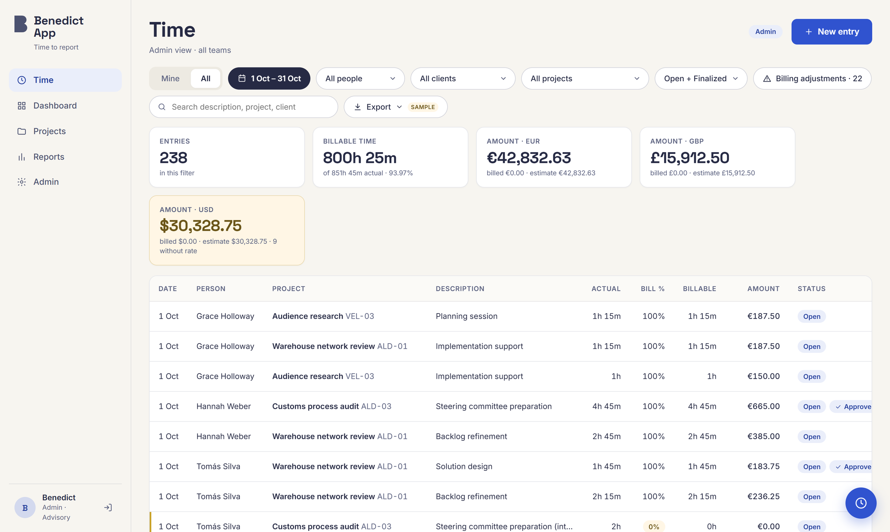Click the Reports bar chart icon
Image resolution: width=890 pixels, height=532 pixels.
pos(22,157)
